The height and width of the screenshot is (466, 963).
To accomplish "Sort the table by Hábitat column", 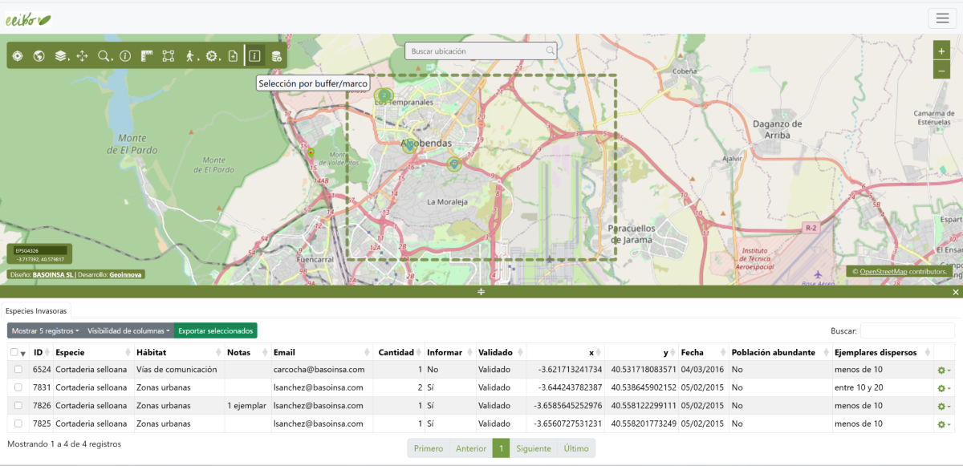I will pos(179,352).
